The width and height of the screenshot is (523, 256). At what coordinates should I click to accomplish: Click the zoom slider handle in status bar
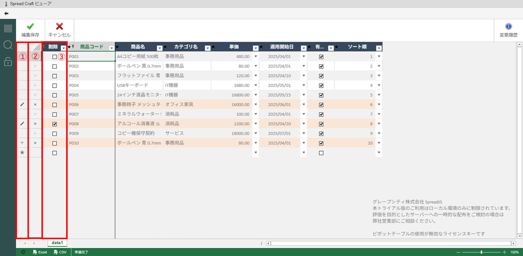482,252
